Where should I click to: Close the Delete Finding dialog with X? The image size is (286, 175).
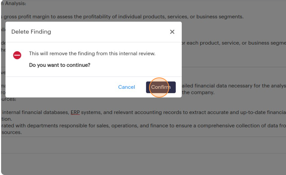coord(172,32)
